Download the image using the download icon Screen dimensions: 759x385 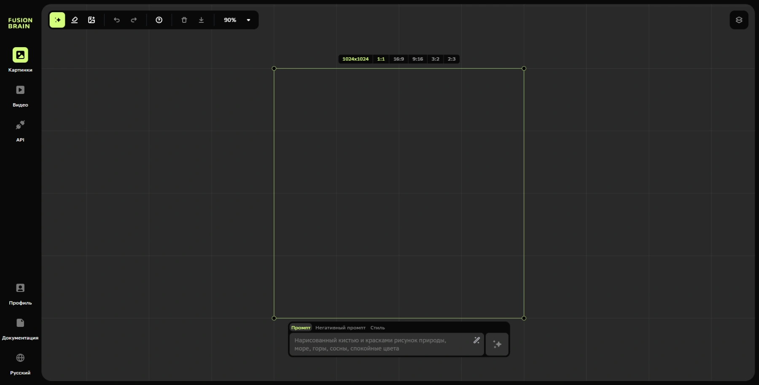click(201, 20)
